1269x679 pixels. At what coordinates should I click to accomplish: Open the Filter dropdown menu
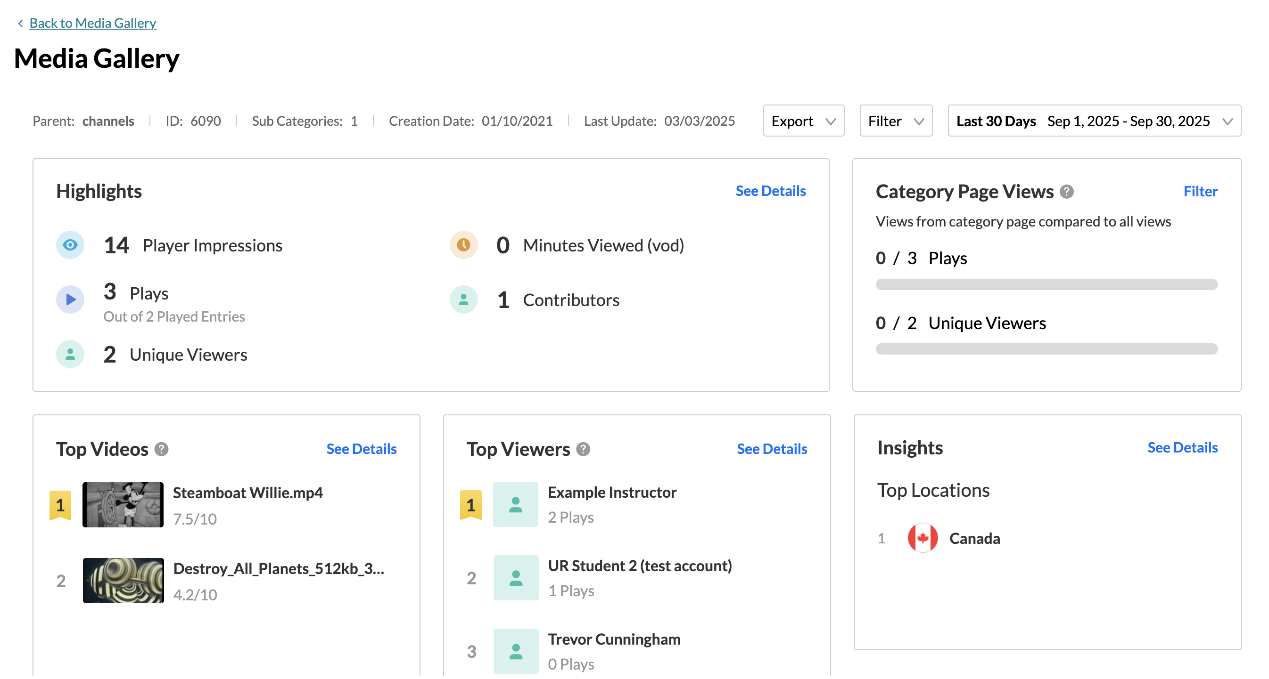pyautogui.click(x=895, y=121)
